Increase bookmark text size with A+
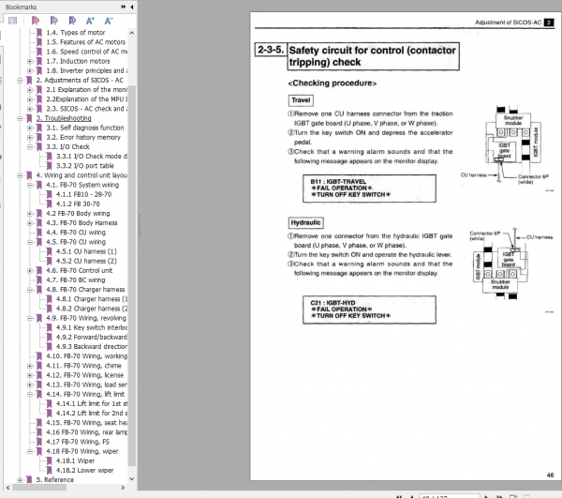 click(x=90, y=21)
